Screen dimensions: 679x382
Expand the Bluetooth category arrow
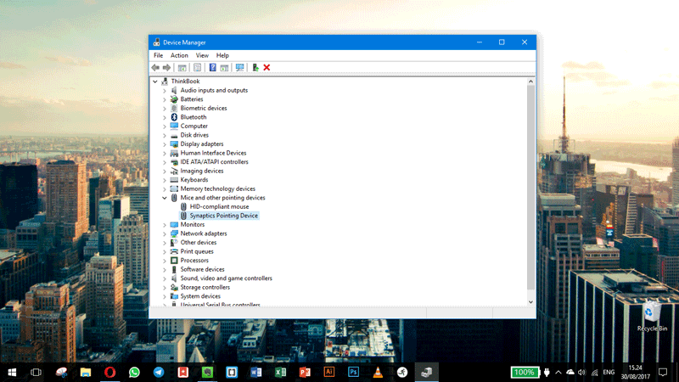point(165,117)
